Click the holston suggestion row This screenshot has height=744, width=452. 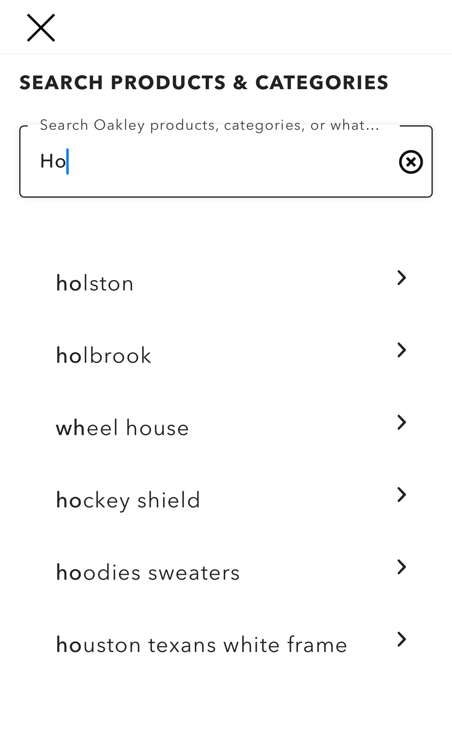pyautogui.click(x=95, y=283)
